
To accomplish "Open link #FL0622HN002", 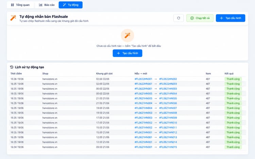I will pyautogui.click(x=168, y=79).
